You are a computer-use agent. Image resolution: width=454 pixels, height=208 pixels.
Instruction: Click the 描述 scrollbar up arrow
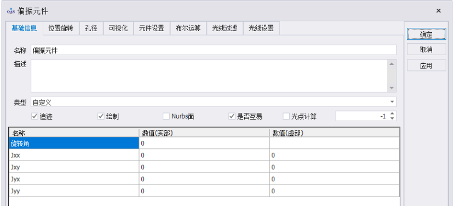[x=392, y=64]
